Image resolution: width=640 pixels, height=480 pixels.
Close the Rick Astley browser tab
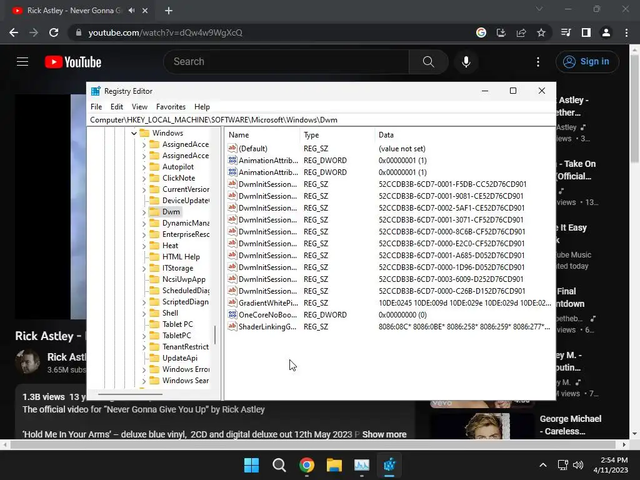click(145, 11)
